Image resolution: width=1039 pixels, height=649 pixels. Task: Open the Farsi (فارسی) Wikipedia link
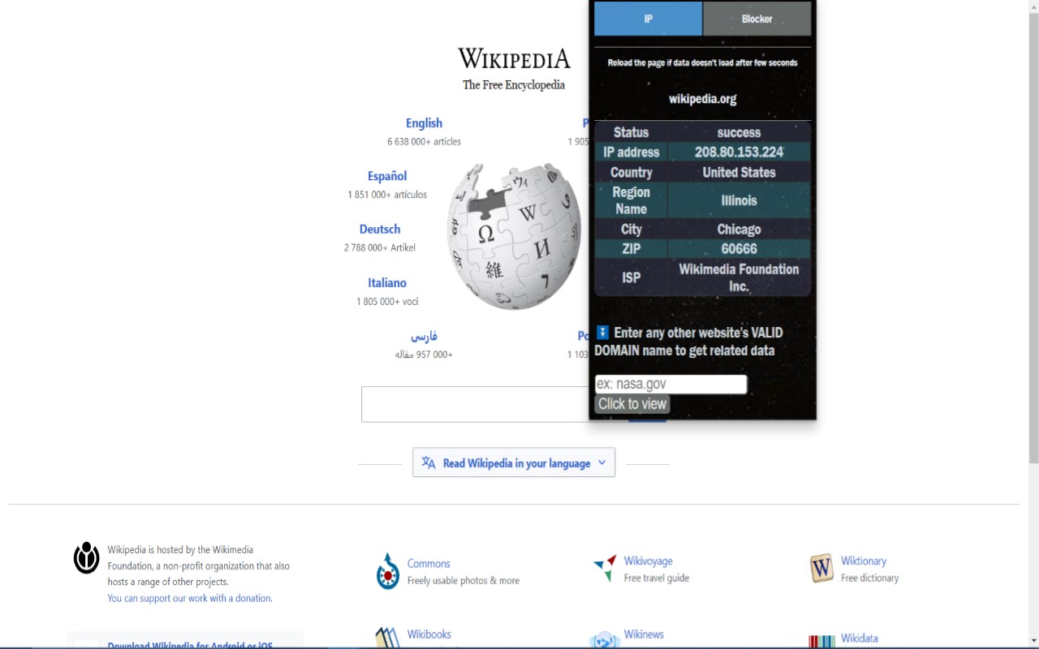pyautogui.click(x=424, y=336)
